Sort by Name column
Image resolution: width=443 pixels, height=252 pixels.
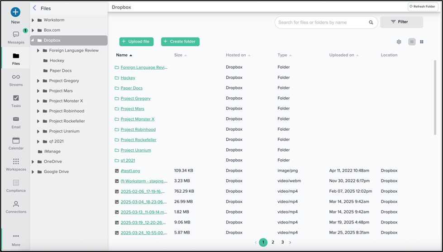(x=124, y=55)
